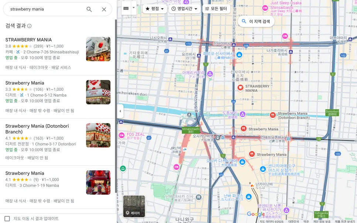Viewport: 357px width, 223px height.
Task: Click 이 지역 검색 search this area button
Action: pyautogui.click(x=256, y=21)
